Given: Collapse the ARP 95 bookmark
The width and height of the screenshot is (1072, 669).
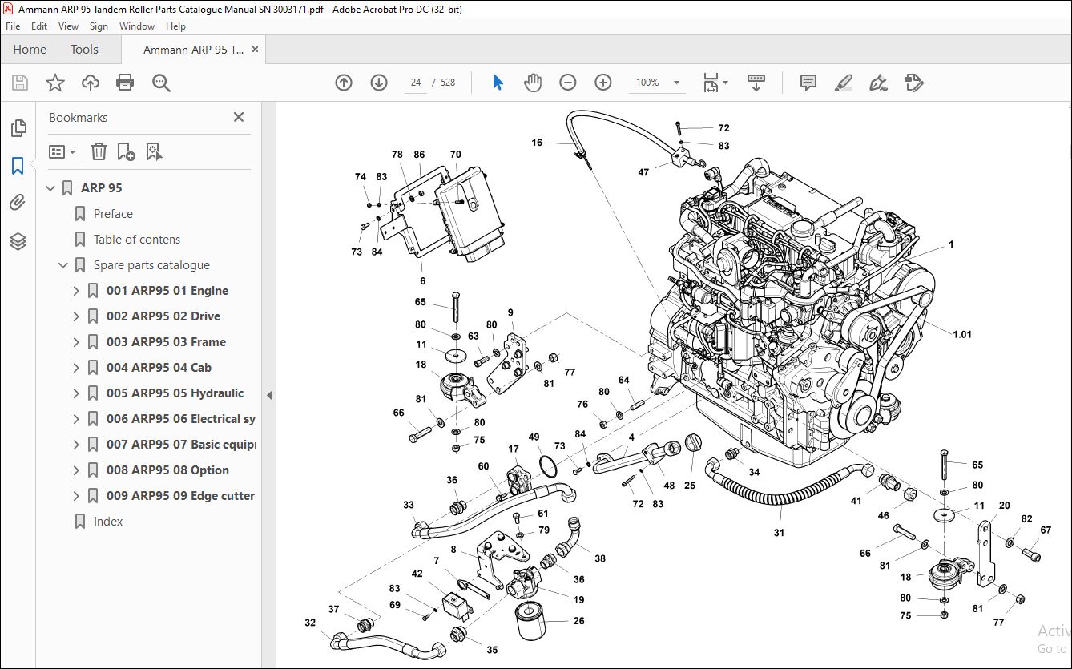Looking at the screenshot, I should (x=51, y=188).
